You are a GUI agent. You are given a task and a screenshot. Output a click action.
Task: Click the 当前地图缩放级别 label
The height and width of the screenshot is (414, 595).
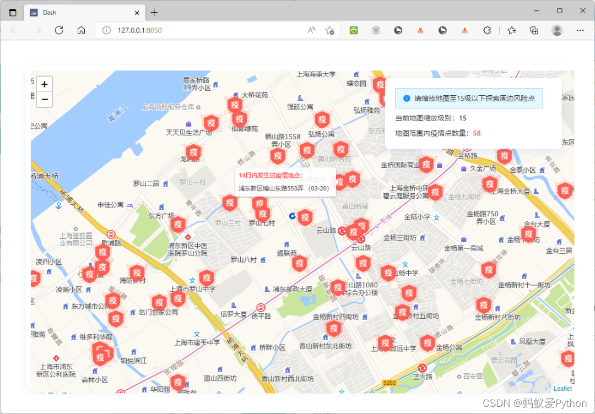click(425, 118)
